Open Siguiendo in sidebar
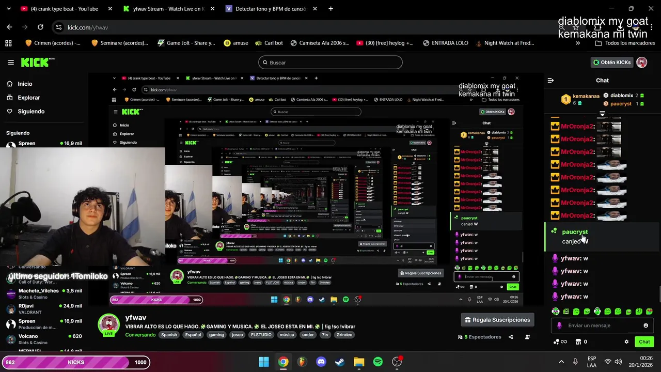 pos(26,112)
